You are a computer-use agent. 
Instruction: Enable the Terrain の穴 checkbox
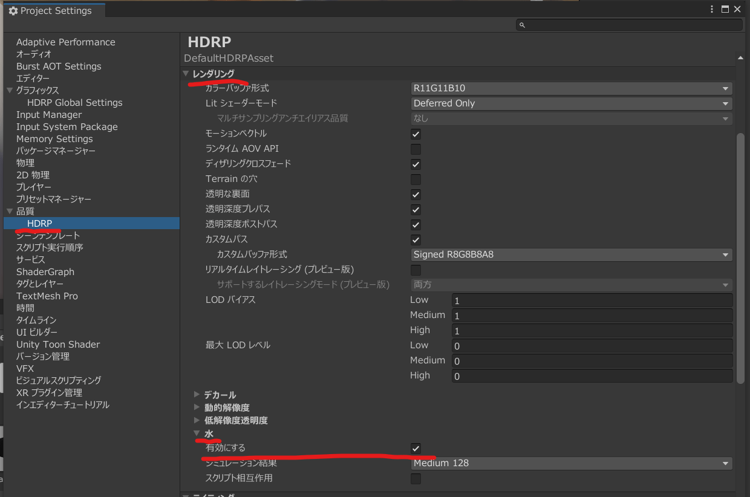(x=416, y=179)
